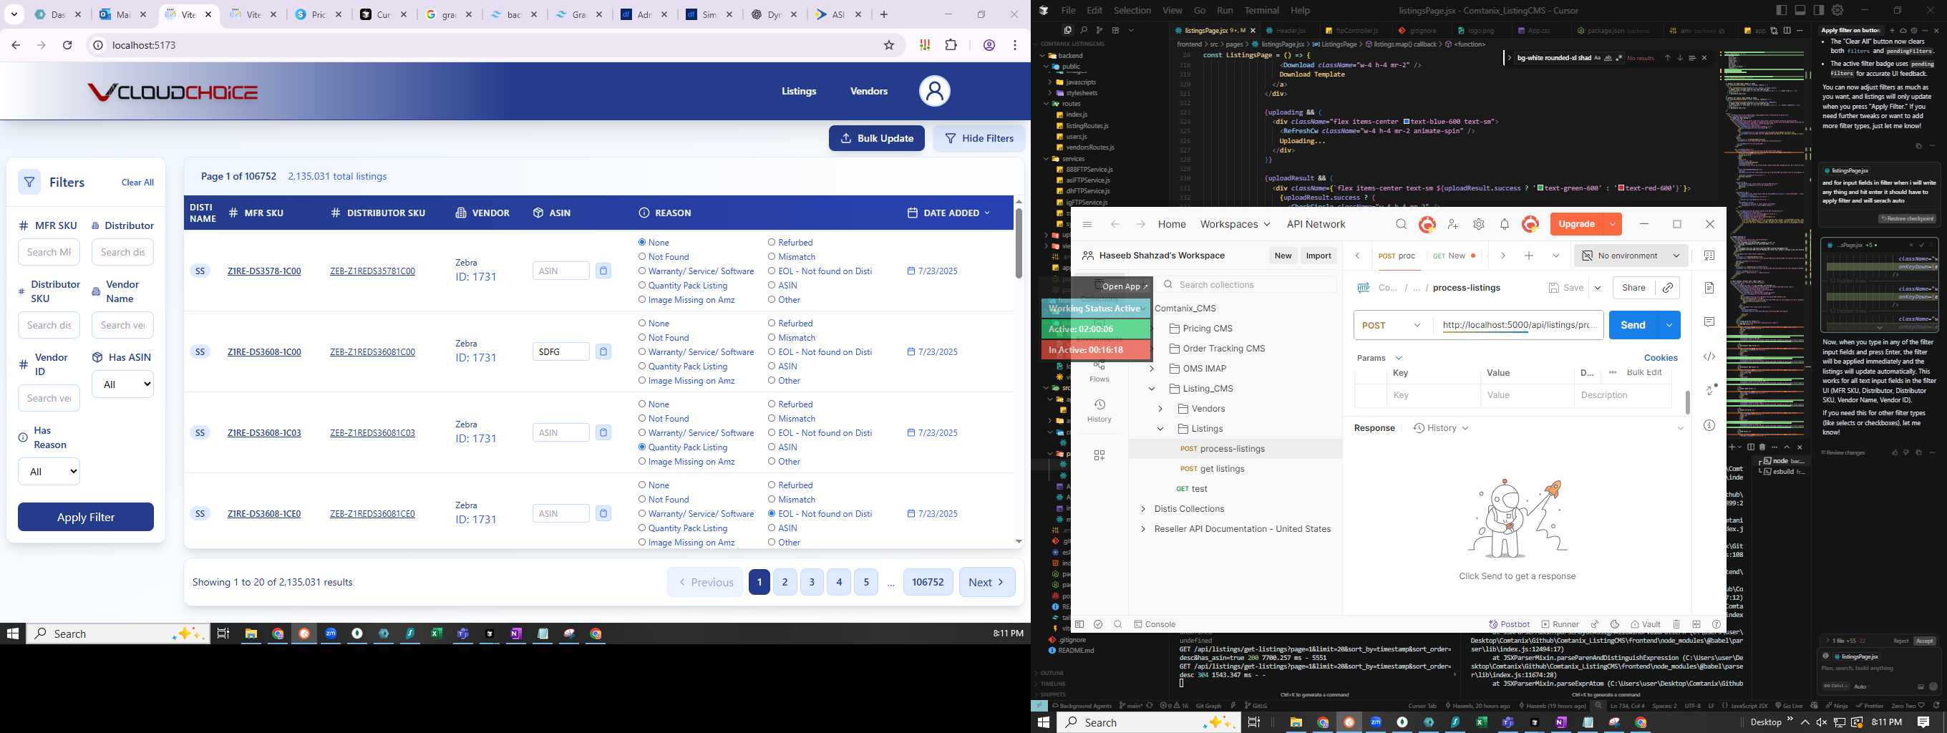Select Other reason in Z1RE-DS3608-1C03 row
Viewport: 1947px width, 733px height.
click(772, 462)
